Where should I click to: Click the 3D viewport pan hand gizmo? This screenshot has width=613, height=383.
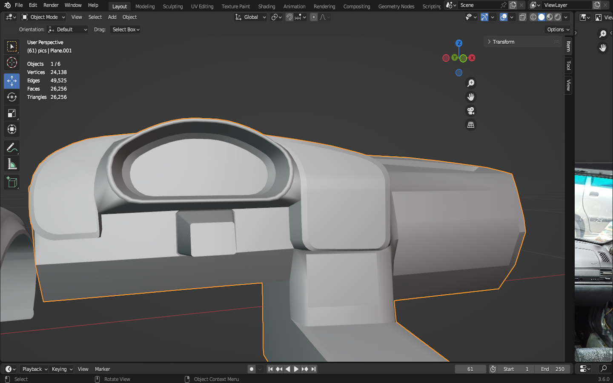471,97
